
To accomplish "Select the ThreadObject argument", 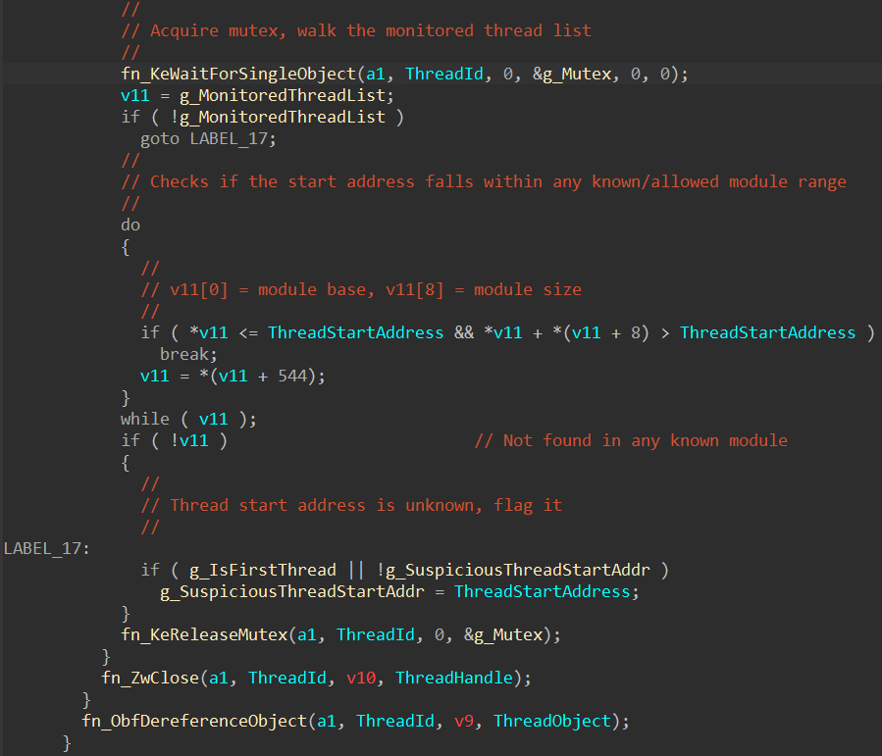I will (551, 721).
